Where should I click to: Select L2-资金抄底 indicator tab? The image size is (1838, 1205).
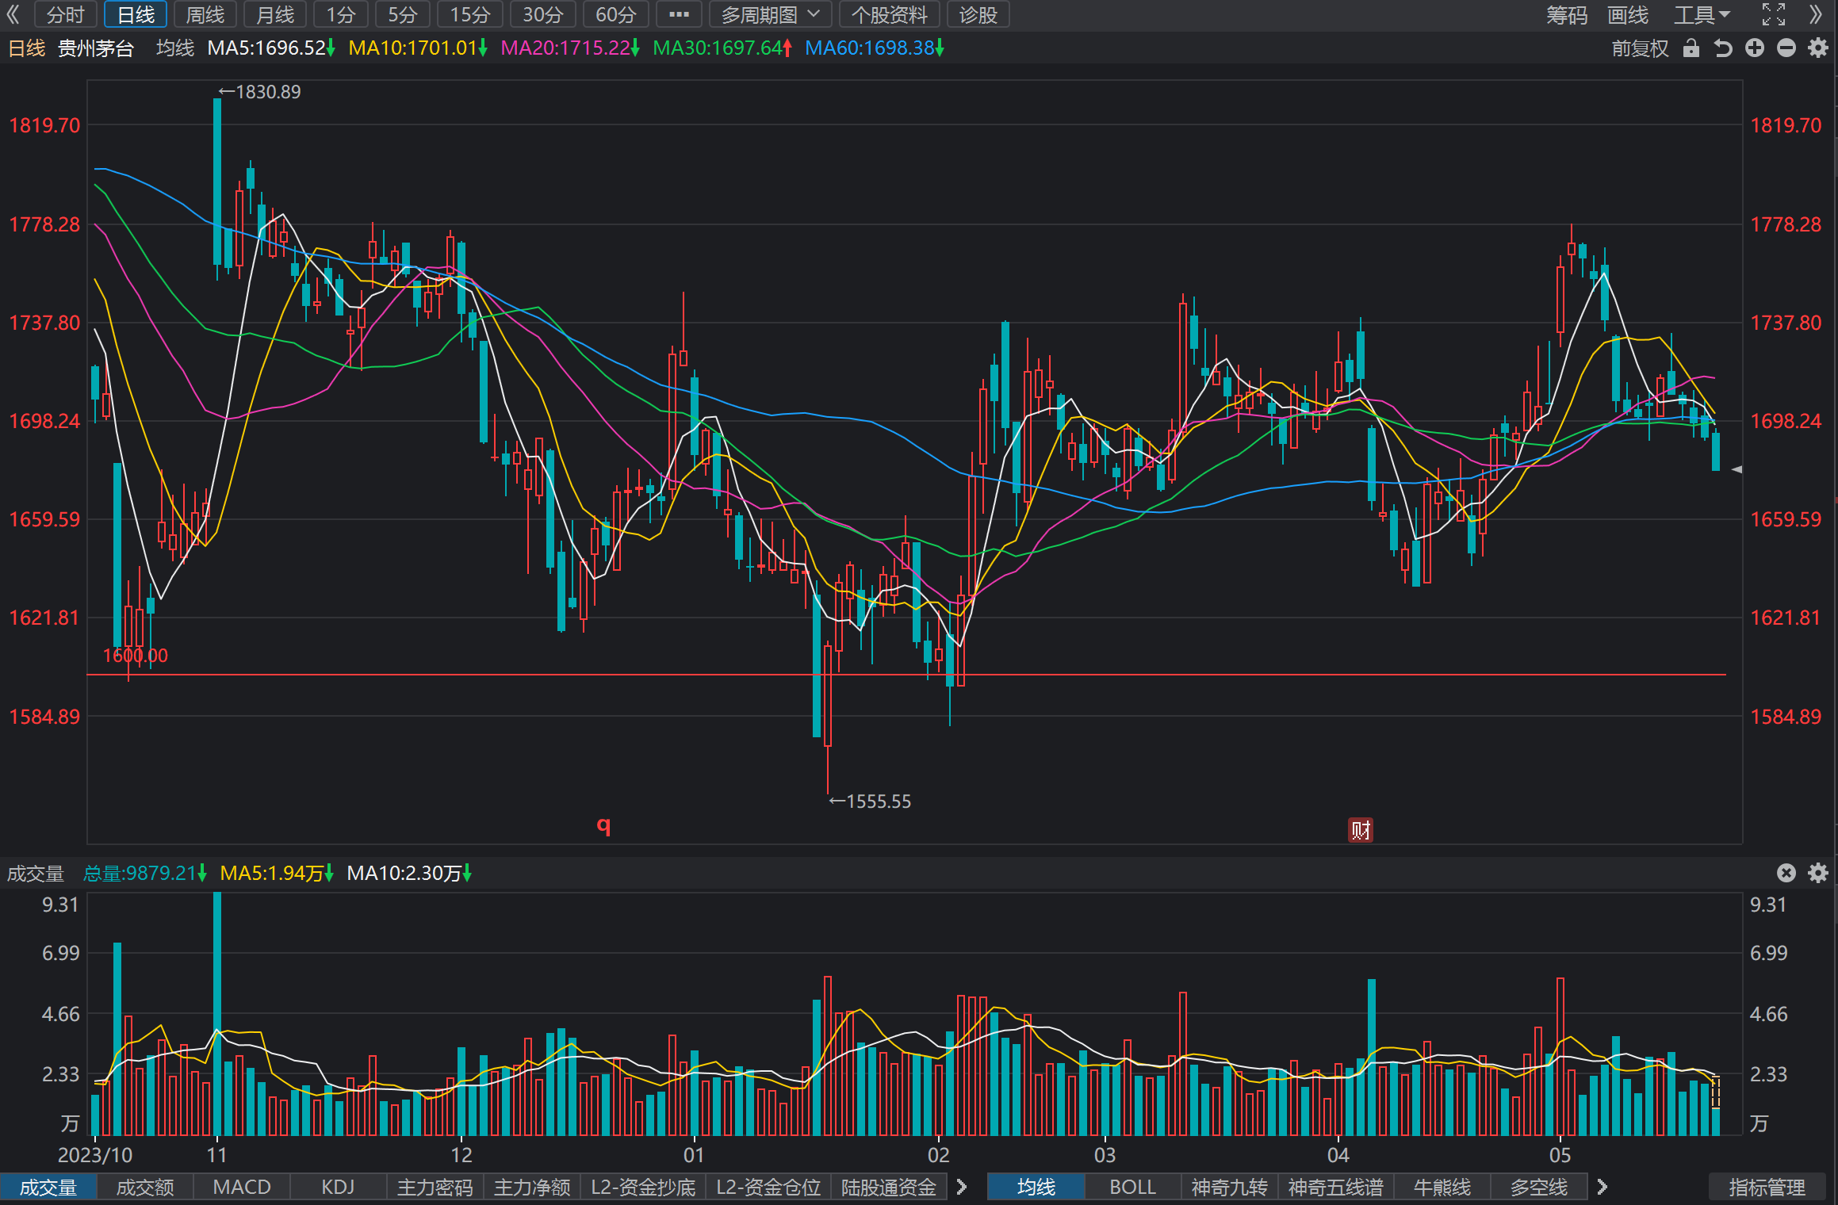point(643,1187)
